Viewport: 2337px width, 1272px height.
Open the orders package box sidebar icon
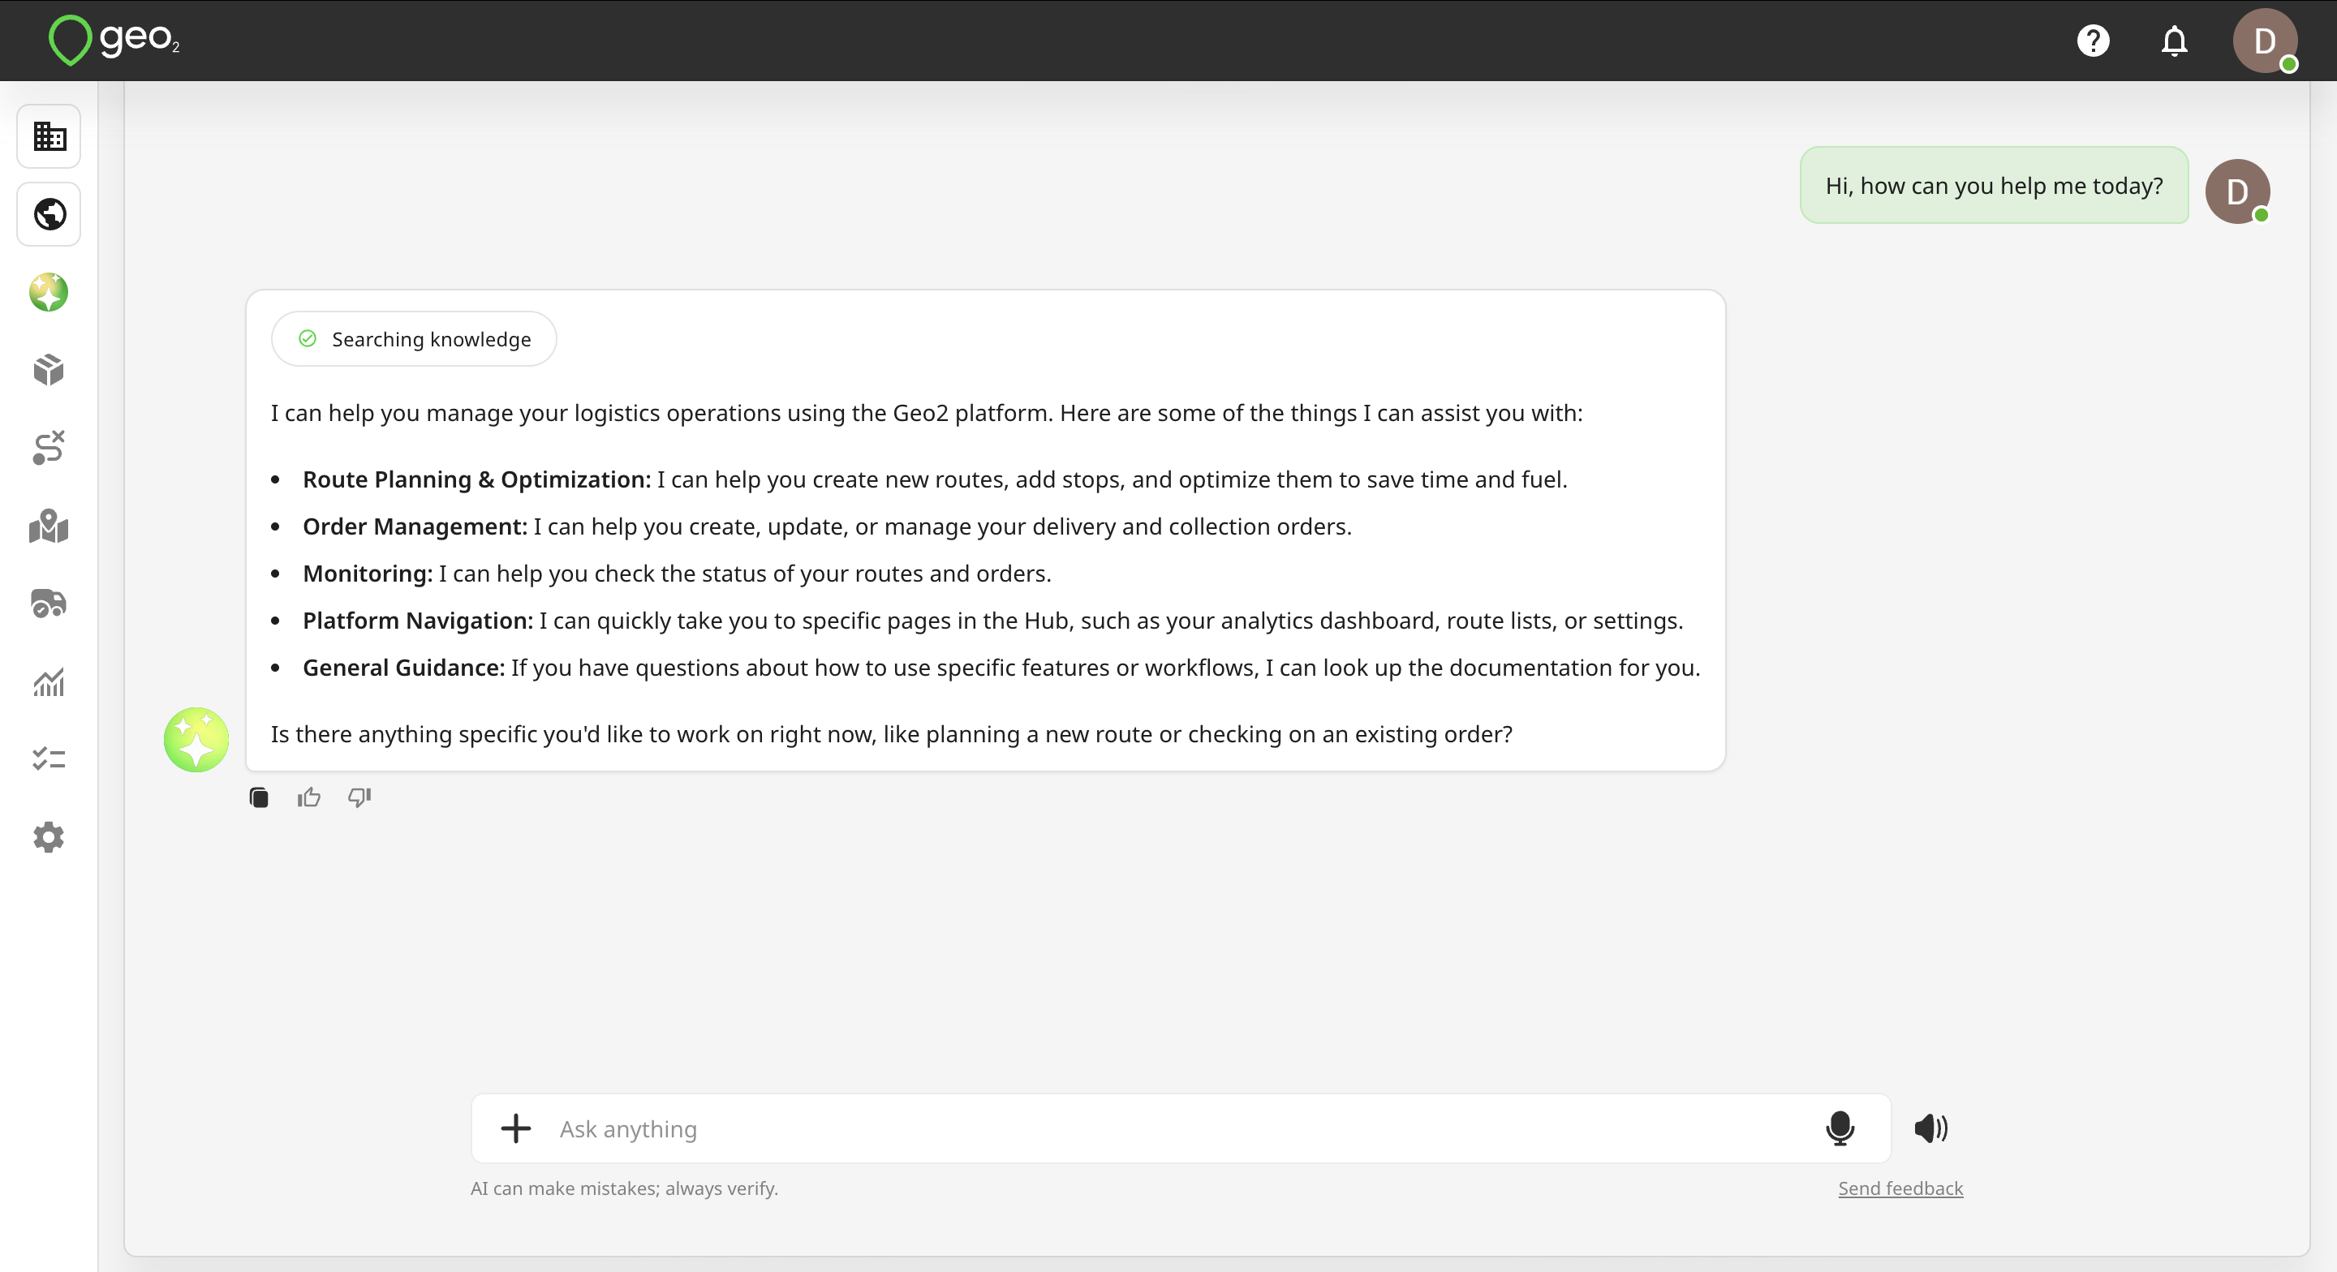pos(49,370)
